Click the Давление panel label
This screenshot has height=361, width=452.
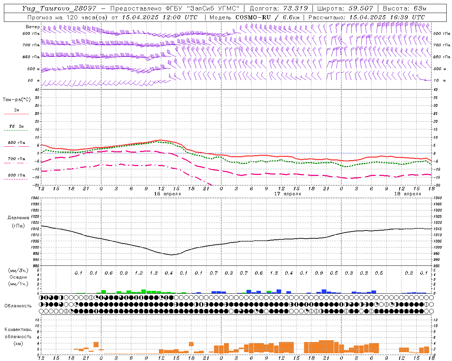pos(18,218)
